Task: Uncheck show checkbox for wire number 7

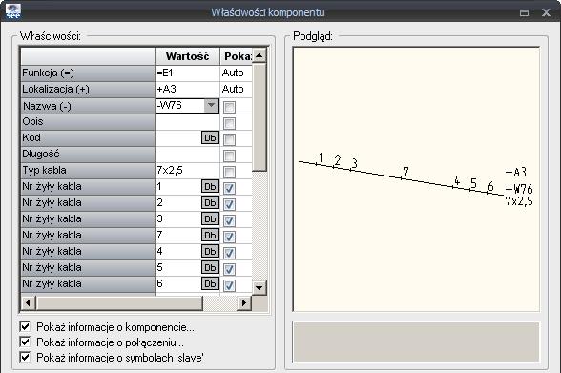Action: pyautogui.click(x=229, y=237)
